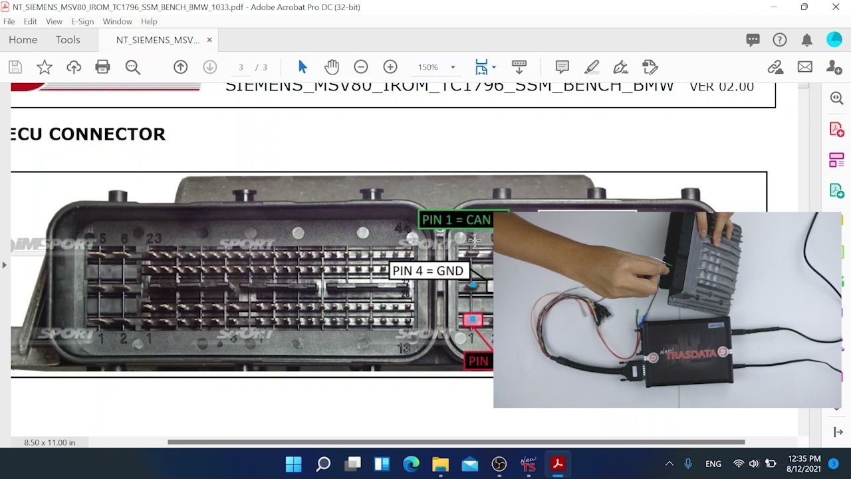Viewport: 851px width, 479px height.
Task: Expand the page fit options arrow
Action: pos(493,67)
